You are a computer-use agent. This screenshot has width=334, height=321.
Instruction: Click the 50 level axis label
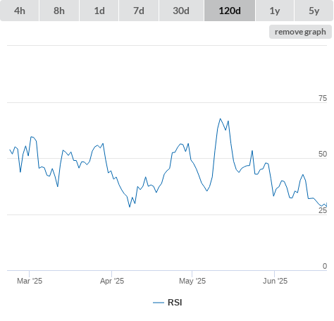[323, 154]
